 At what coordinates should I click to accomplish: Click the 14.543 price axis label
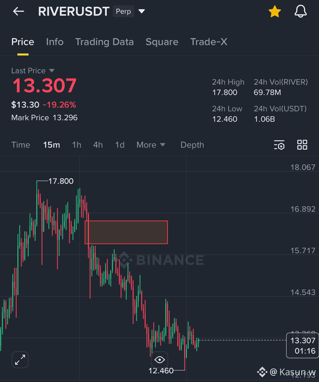pos(303,292)
